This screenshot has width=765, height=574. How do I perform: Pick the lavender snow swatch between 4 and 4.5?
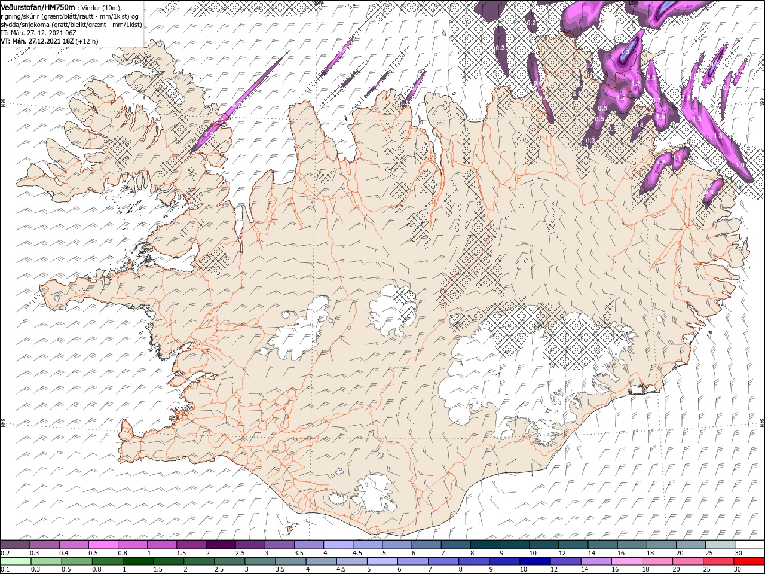[339, 544]
